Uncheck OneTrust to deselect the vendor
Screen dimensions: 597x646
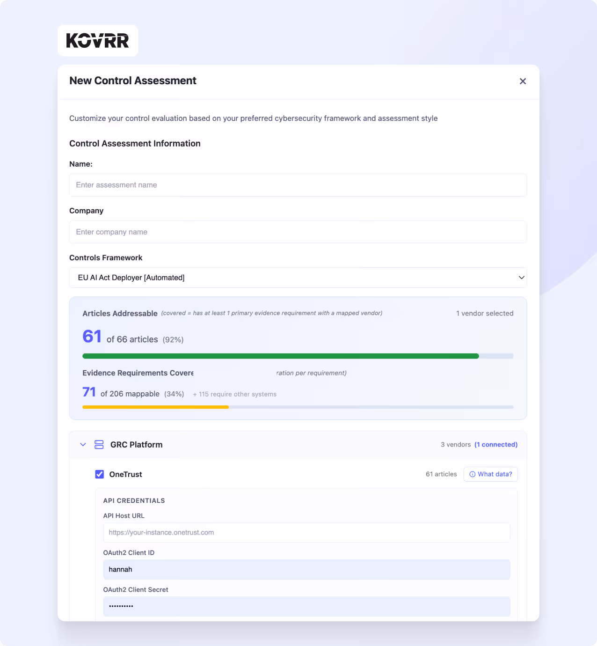pyautogui.click(x=99, y=474)
